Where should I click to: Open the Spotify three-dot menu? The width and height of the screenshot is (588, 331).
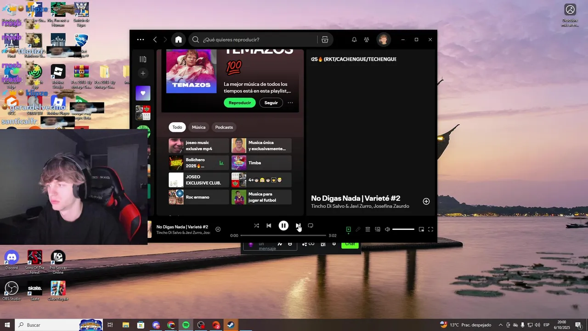point(141,40)
